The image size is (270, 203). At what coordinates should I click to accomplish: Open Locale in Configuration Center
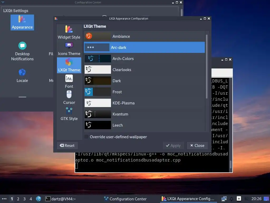click(22, 76)
